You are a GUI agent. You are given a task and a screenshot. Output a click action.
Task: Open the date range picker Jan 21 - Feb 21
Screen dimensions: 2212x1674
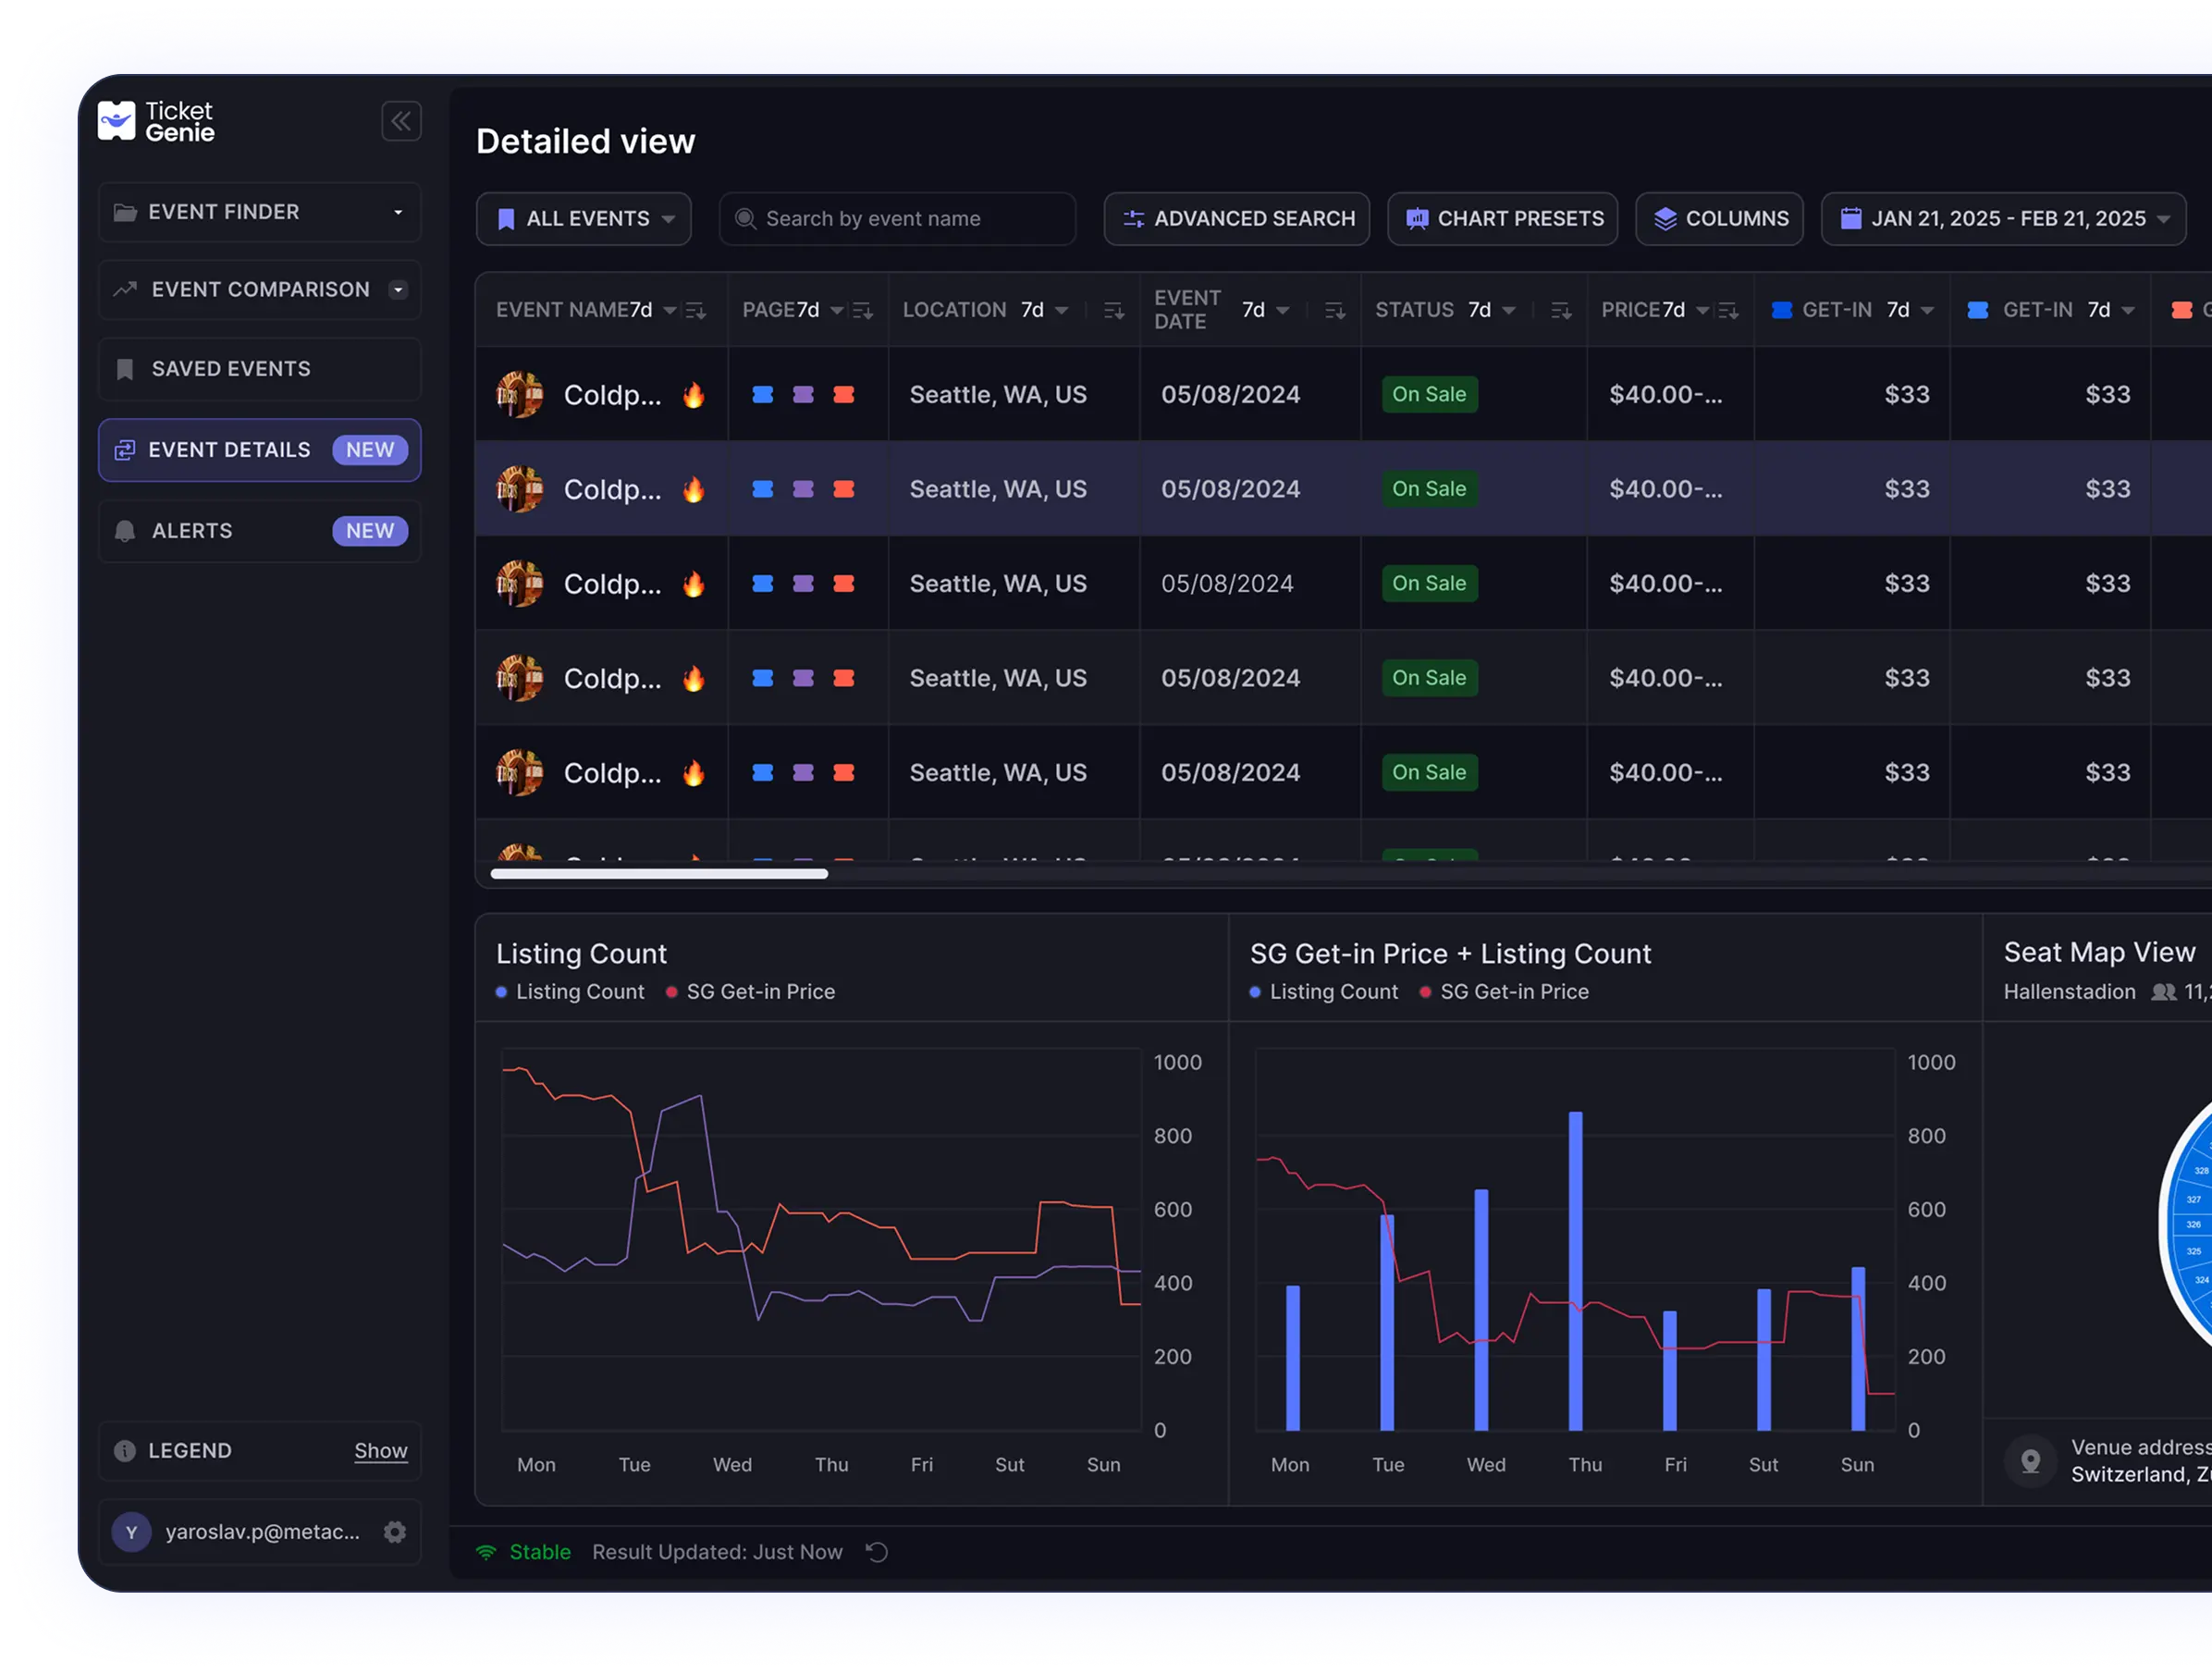(2004, 219)
